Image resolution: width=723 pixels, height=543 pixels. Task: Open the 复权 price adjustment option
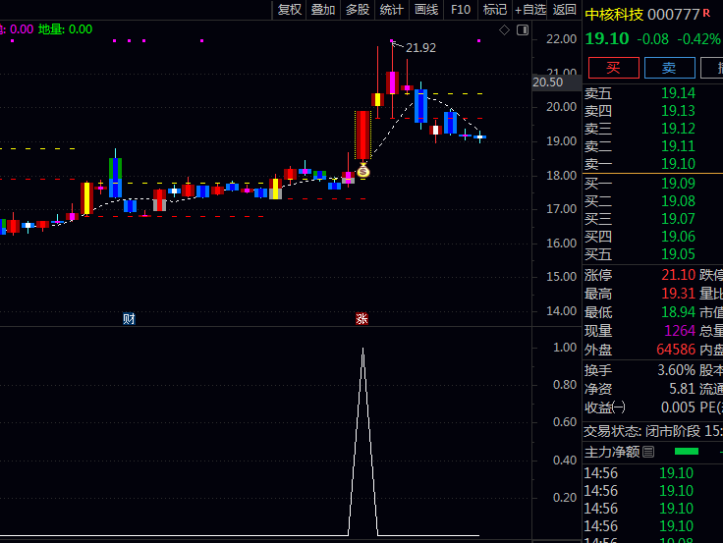[290, 10]
